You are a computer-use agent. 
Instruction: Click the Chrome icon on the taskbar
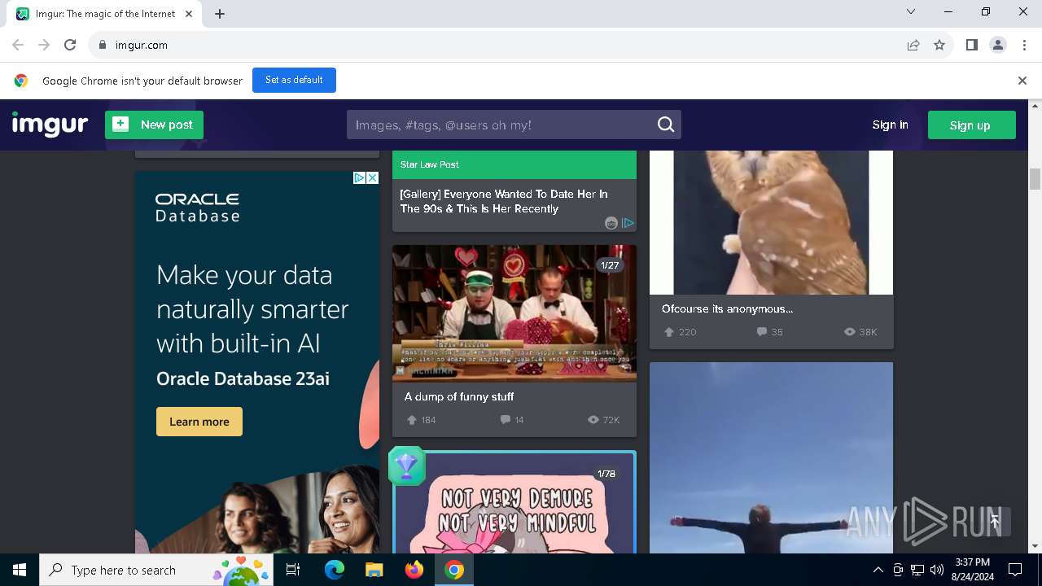(x=454, y=570)
